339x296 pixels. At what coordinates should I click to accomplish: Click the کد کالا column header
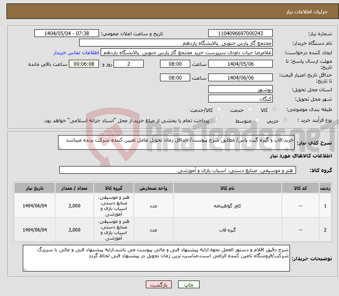tap(300, 188)
